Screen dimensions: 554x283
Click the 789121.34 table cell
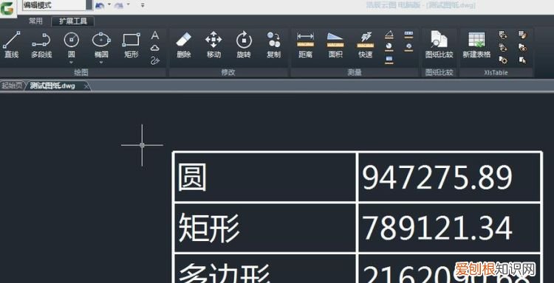(449, 228)
